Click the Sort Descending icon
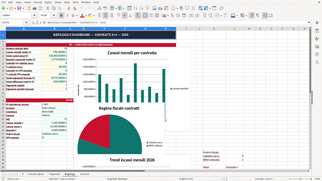Image resolution: width=322 pixels, height=181 pixels. tap(141, 8)
